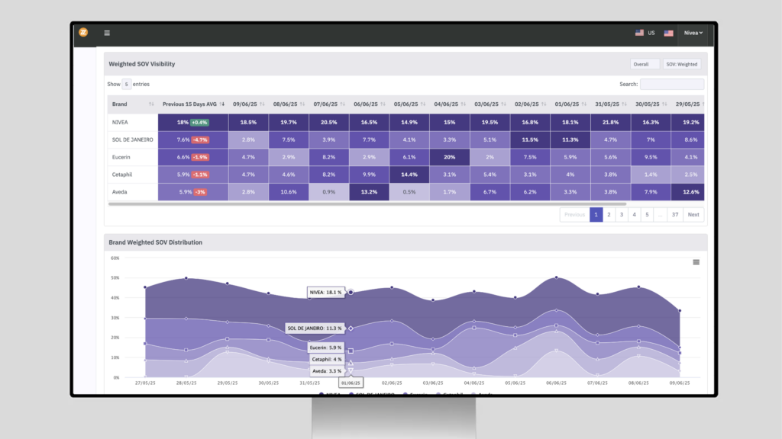Viewport: 782px width, 439px height.
Task: Click Weighted SOV Visibility panel title
Action: click(x=141, y=64)
